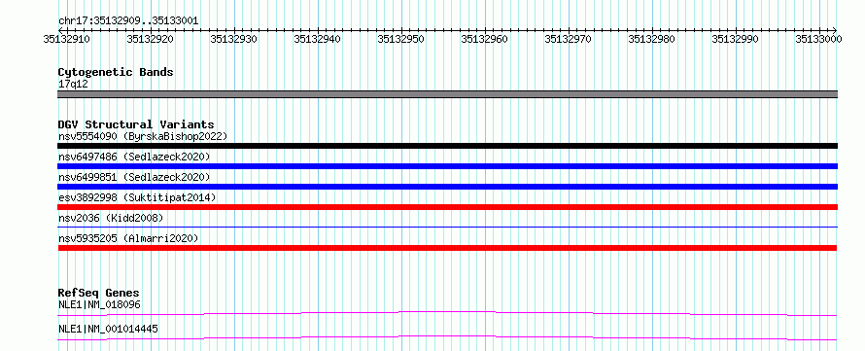Open the nsv5935205 (Almarri2020) label
Image resolution: width=865 pixels, height=351 pixels.
click(x=128, y=238)
